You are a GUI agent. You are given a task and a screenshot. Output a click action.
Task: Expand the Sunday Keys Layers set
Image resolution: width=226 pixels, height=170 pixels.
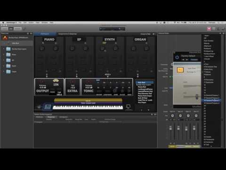(x=4, y=49)
